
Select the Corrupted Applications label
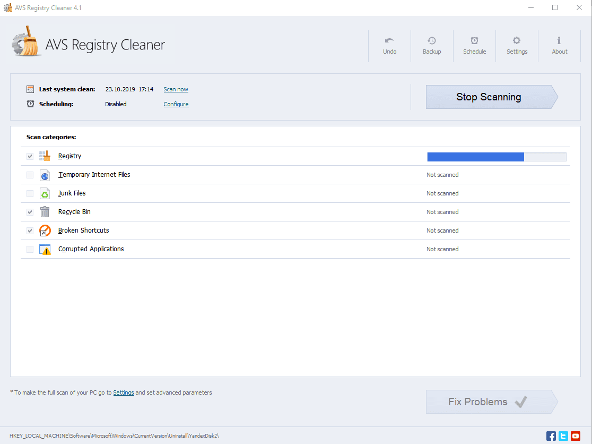[x=91, y=249]
